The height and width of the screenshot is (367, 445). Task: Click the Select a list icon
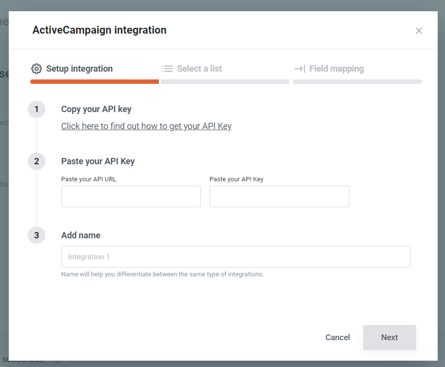(x=167, y=69)
